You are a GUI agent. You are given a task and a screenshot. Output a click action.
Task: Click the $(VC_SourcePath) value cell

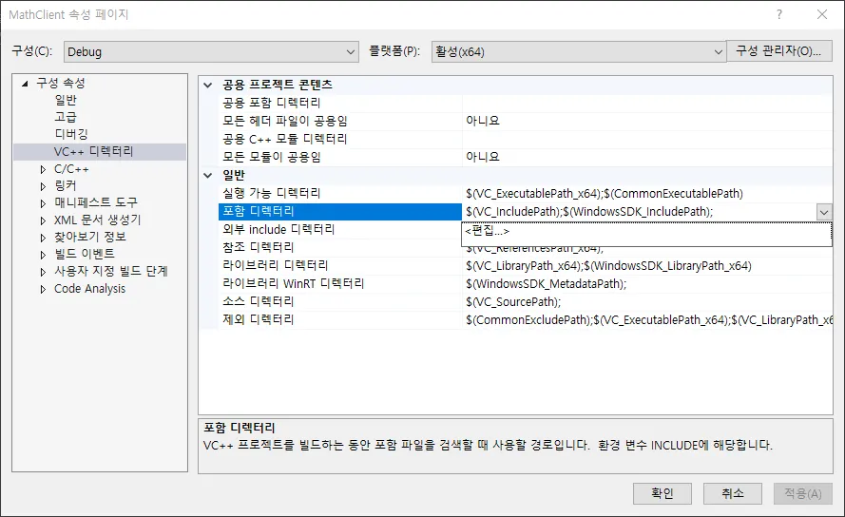[646, 302]
